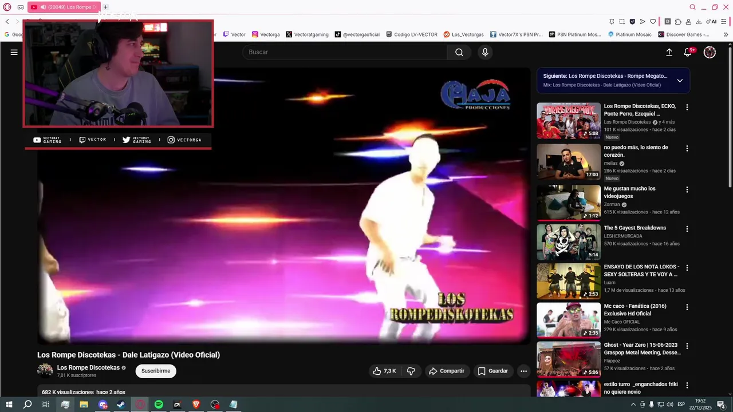Start voice search with the microphone icon

pos(485,52)
